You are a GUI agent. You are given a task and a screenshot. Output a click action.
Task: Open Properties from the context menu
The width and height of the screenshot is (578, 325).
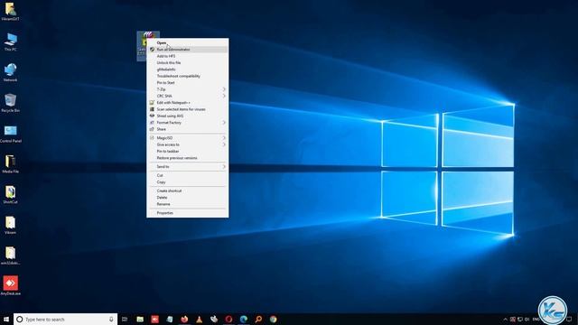coord(188,213)
